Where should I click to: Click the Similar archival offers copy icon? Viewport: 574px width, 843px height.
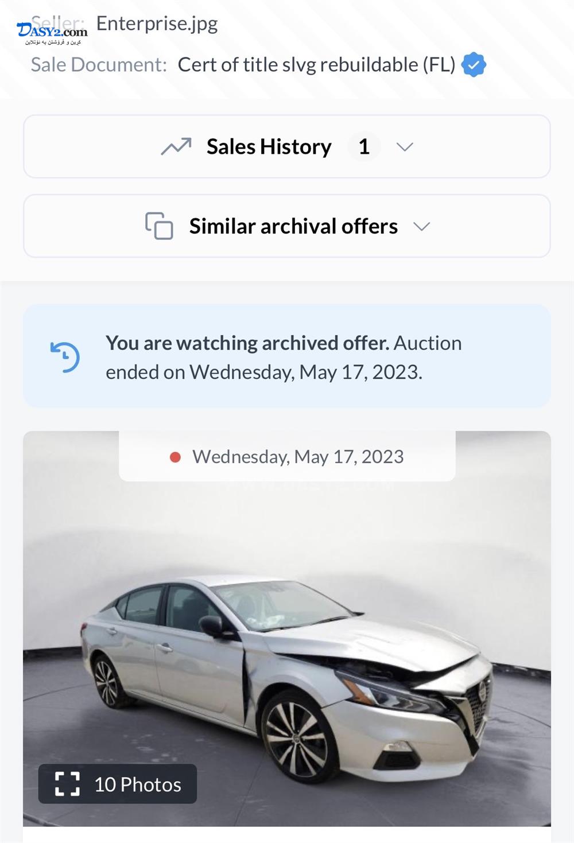point(159,226)
